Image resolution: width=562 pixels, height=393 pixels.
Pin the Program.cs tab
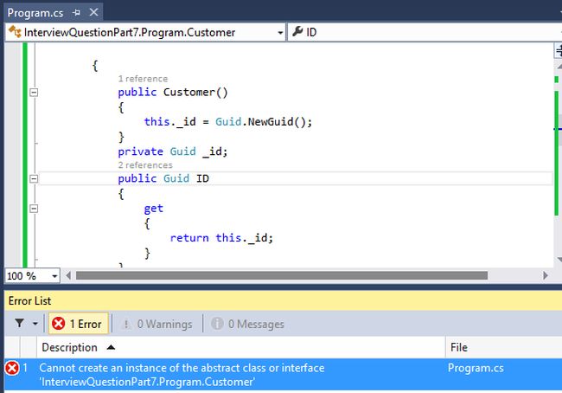pos(76,13)
